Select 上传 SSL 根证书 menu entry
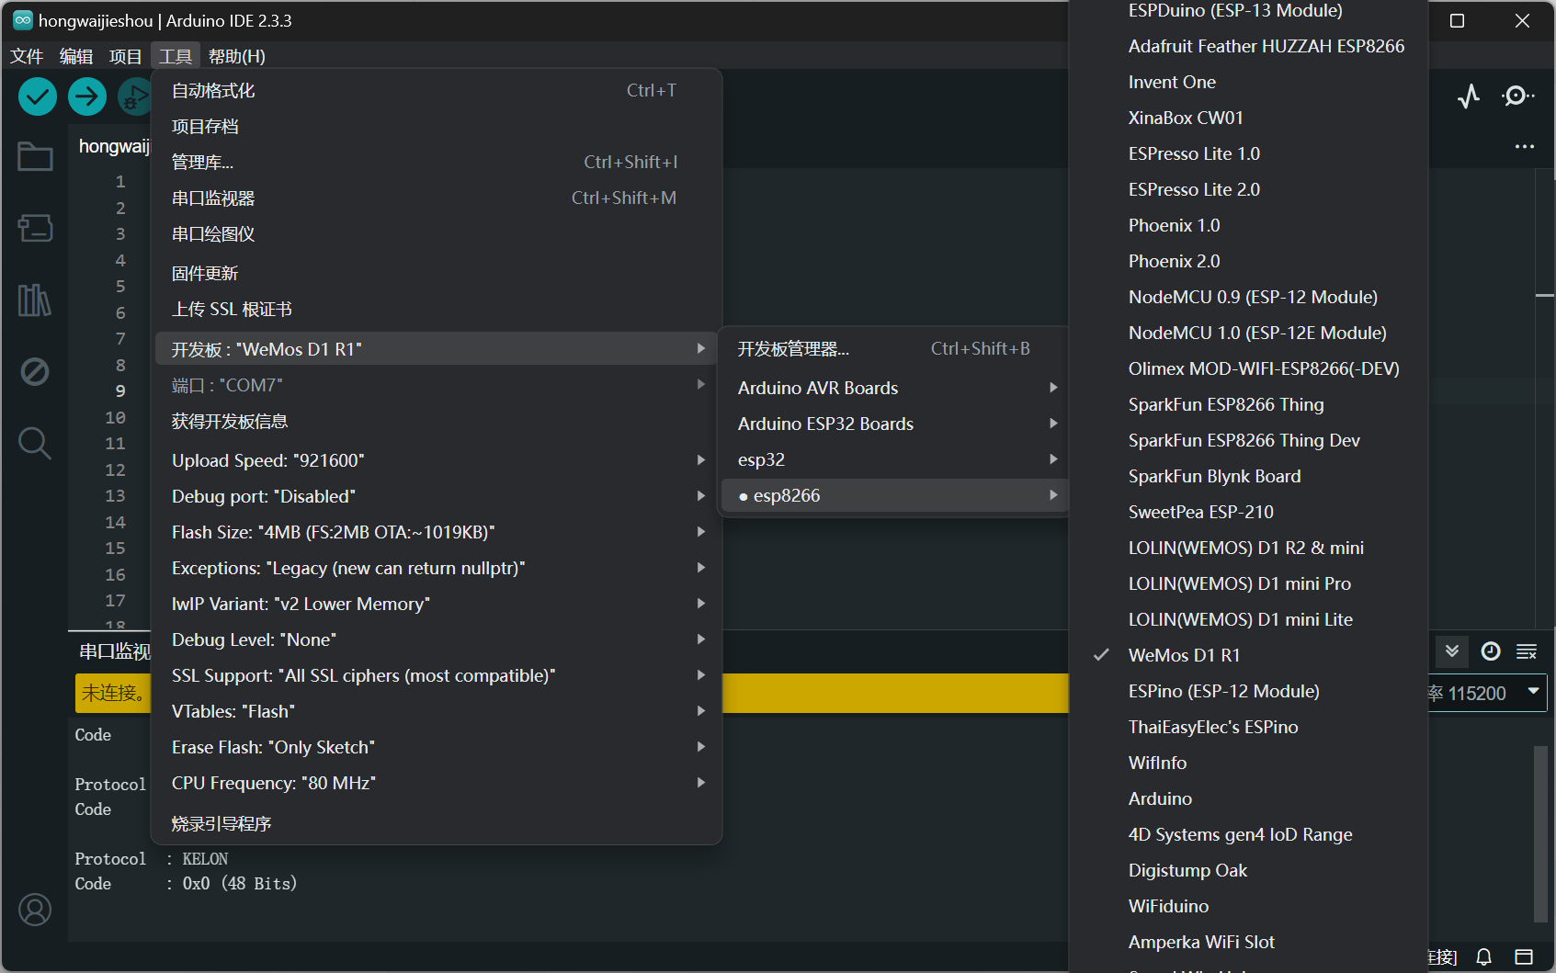Image resolution: width=1556 pixels, height=973 pixels. point(437,309)
